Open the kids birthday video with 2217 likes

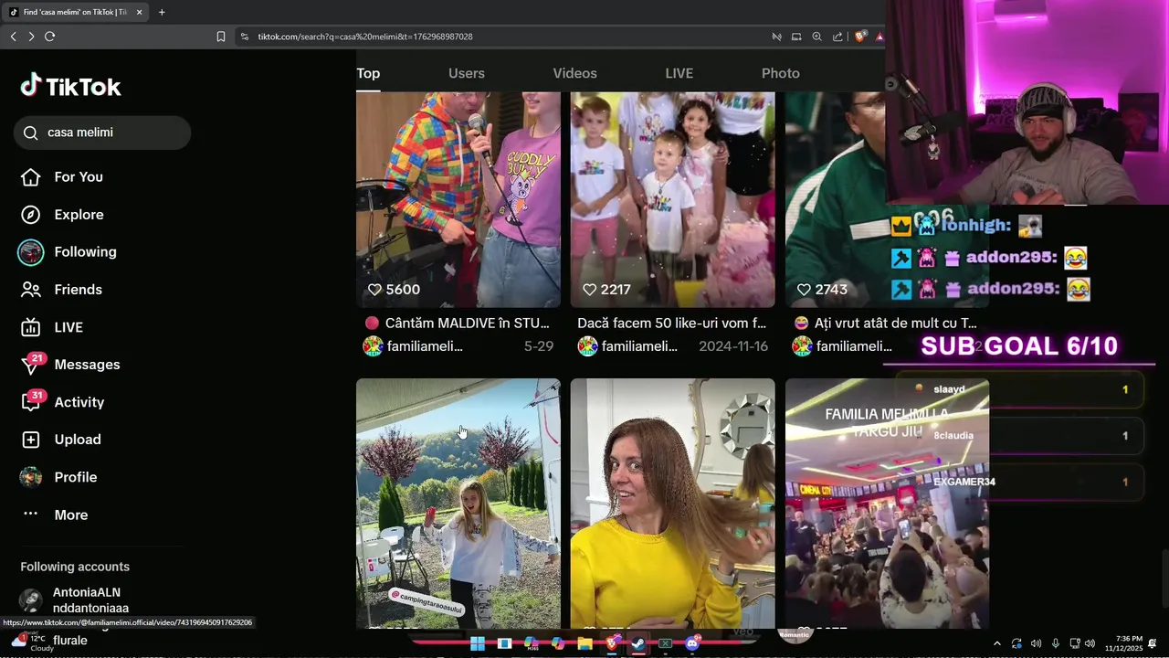coord(673,199)
